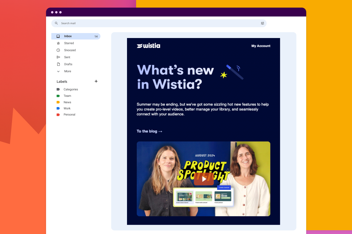352x234 pixels.
Task: Play the Product Spotlight video
Action: [204, 179]
